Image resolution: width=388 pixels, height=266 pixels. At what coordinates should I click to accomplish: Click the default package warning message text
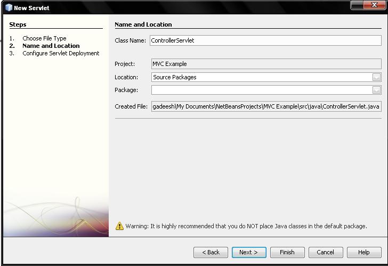tap(246, 226)
